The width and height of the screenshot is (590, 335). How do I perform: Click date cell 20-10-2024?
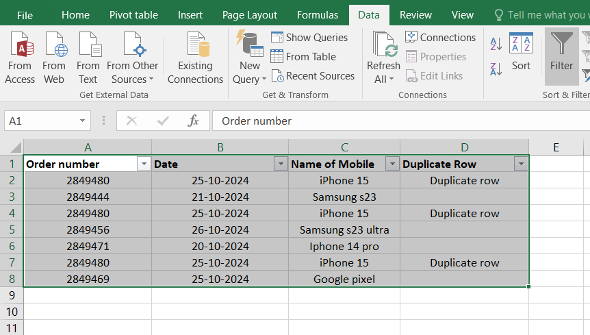(x=220, y=246)
